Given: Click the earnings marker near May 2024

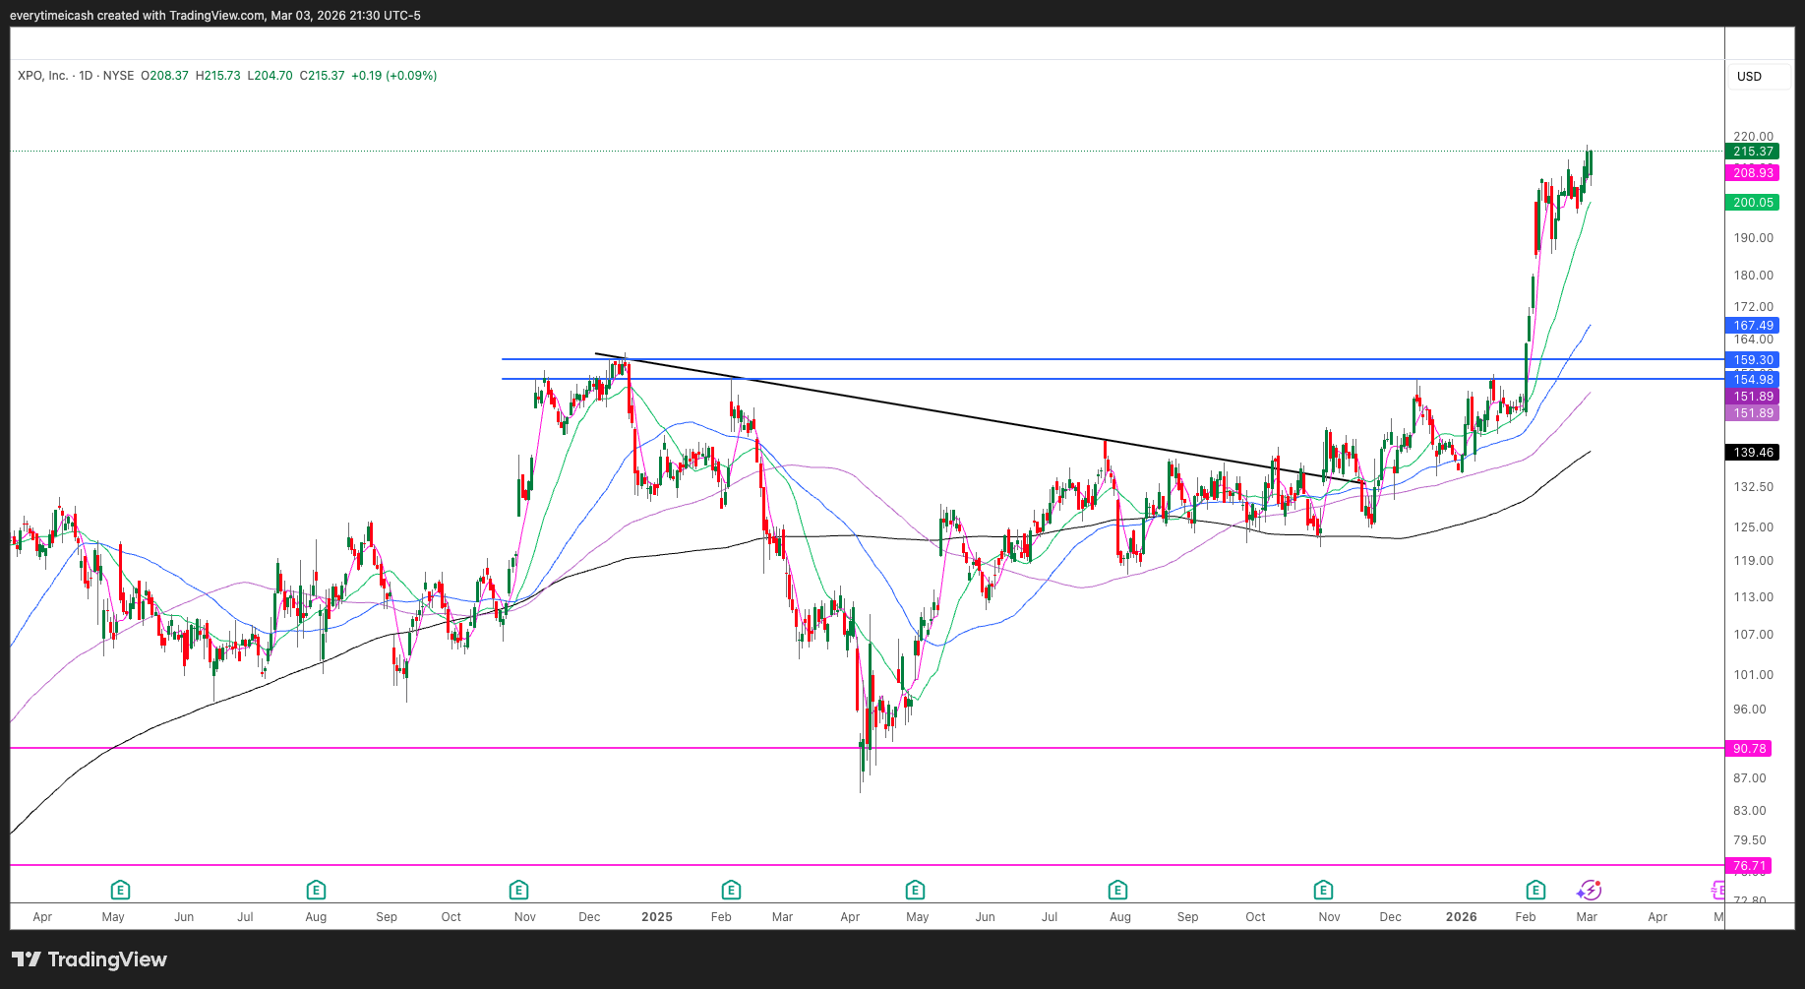Looking at the screenshot, I should coord(120,891).
